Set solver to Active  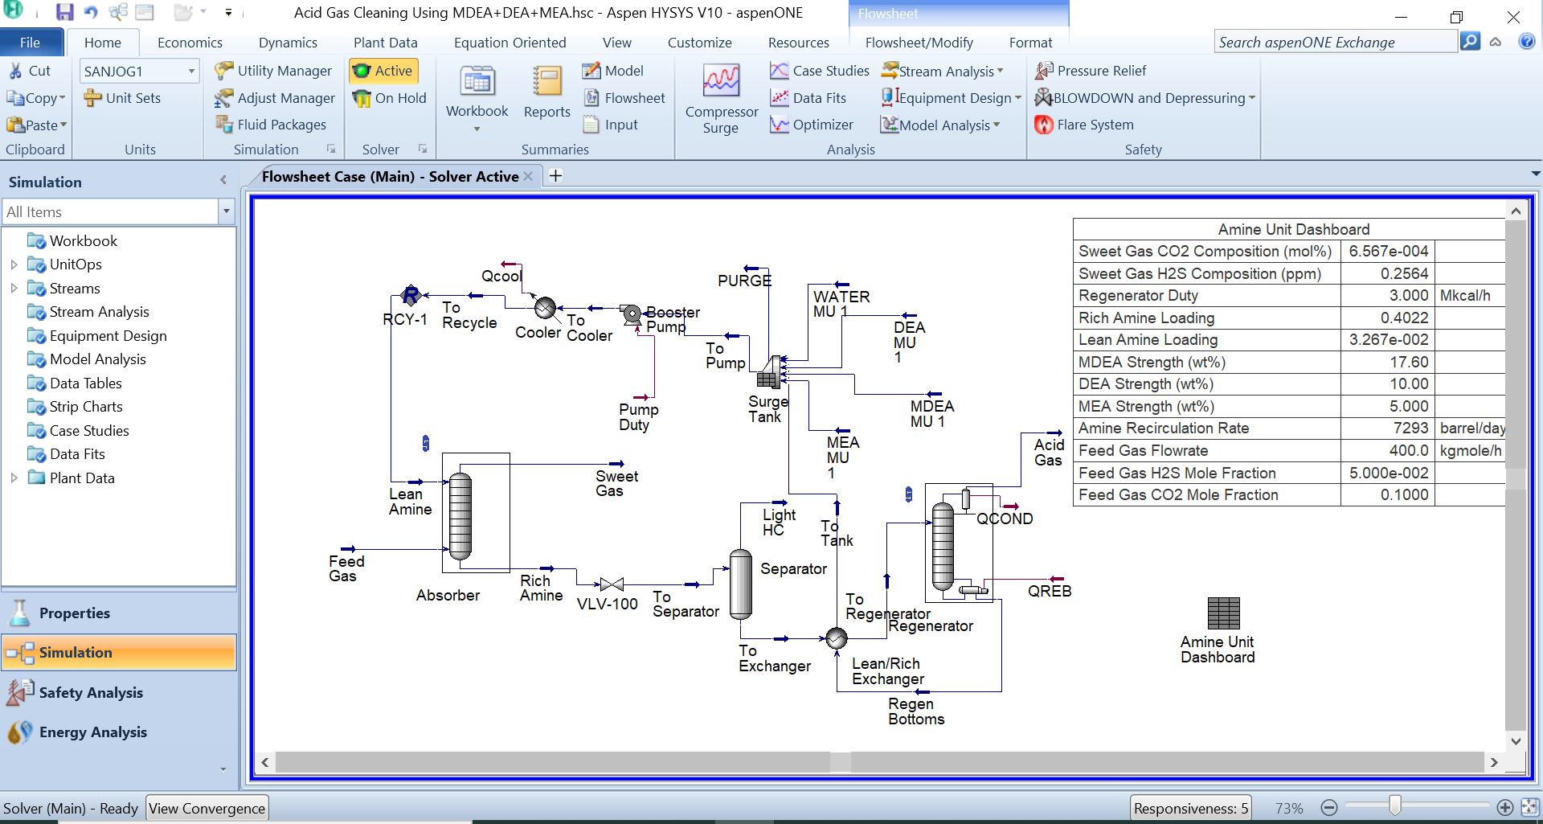coord(383,71)
